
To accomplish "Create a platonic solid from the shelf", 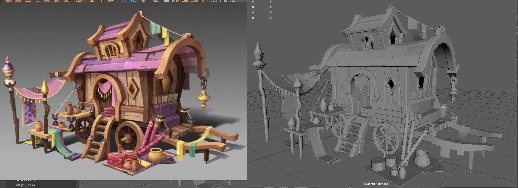I will [x=79, y=1].
